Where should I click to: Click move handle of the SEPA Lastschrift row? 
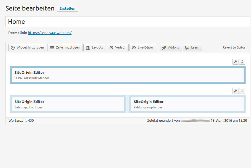click(242, 62)
